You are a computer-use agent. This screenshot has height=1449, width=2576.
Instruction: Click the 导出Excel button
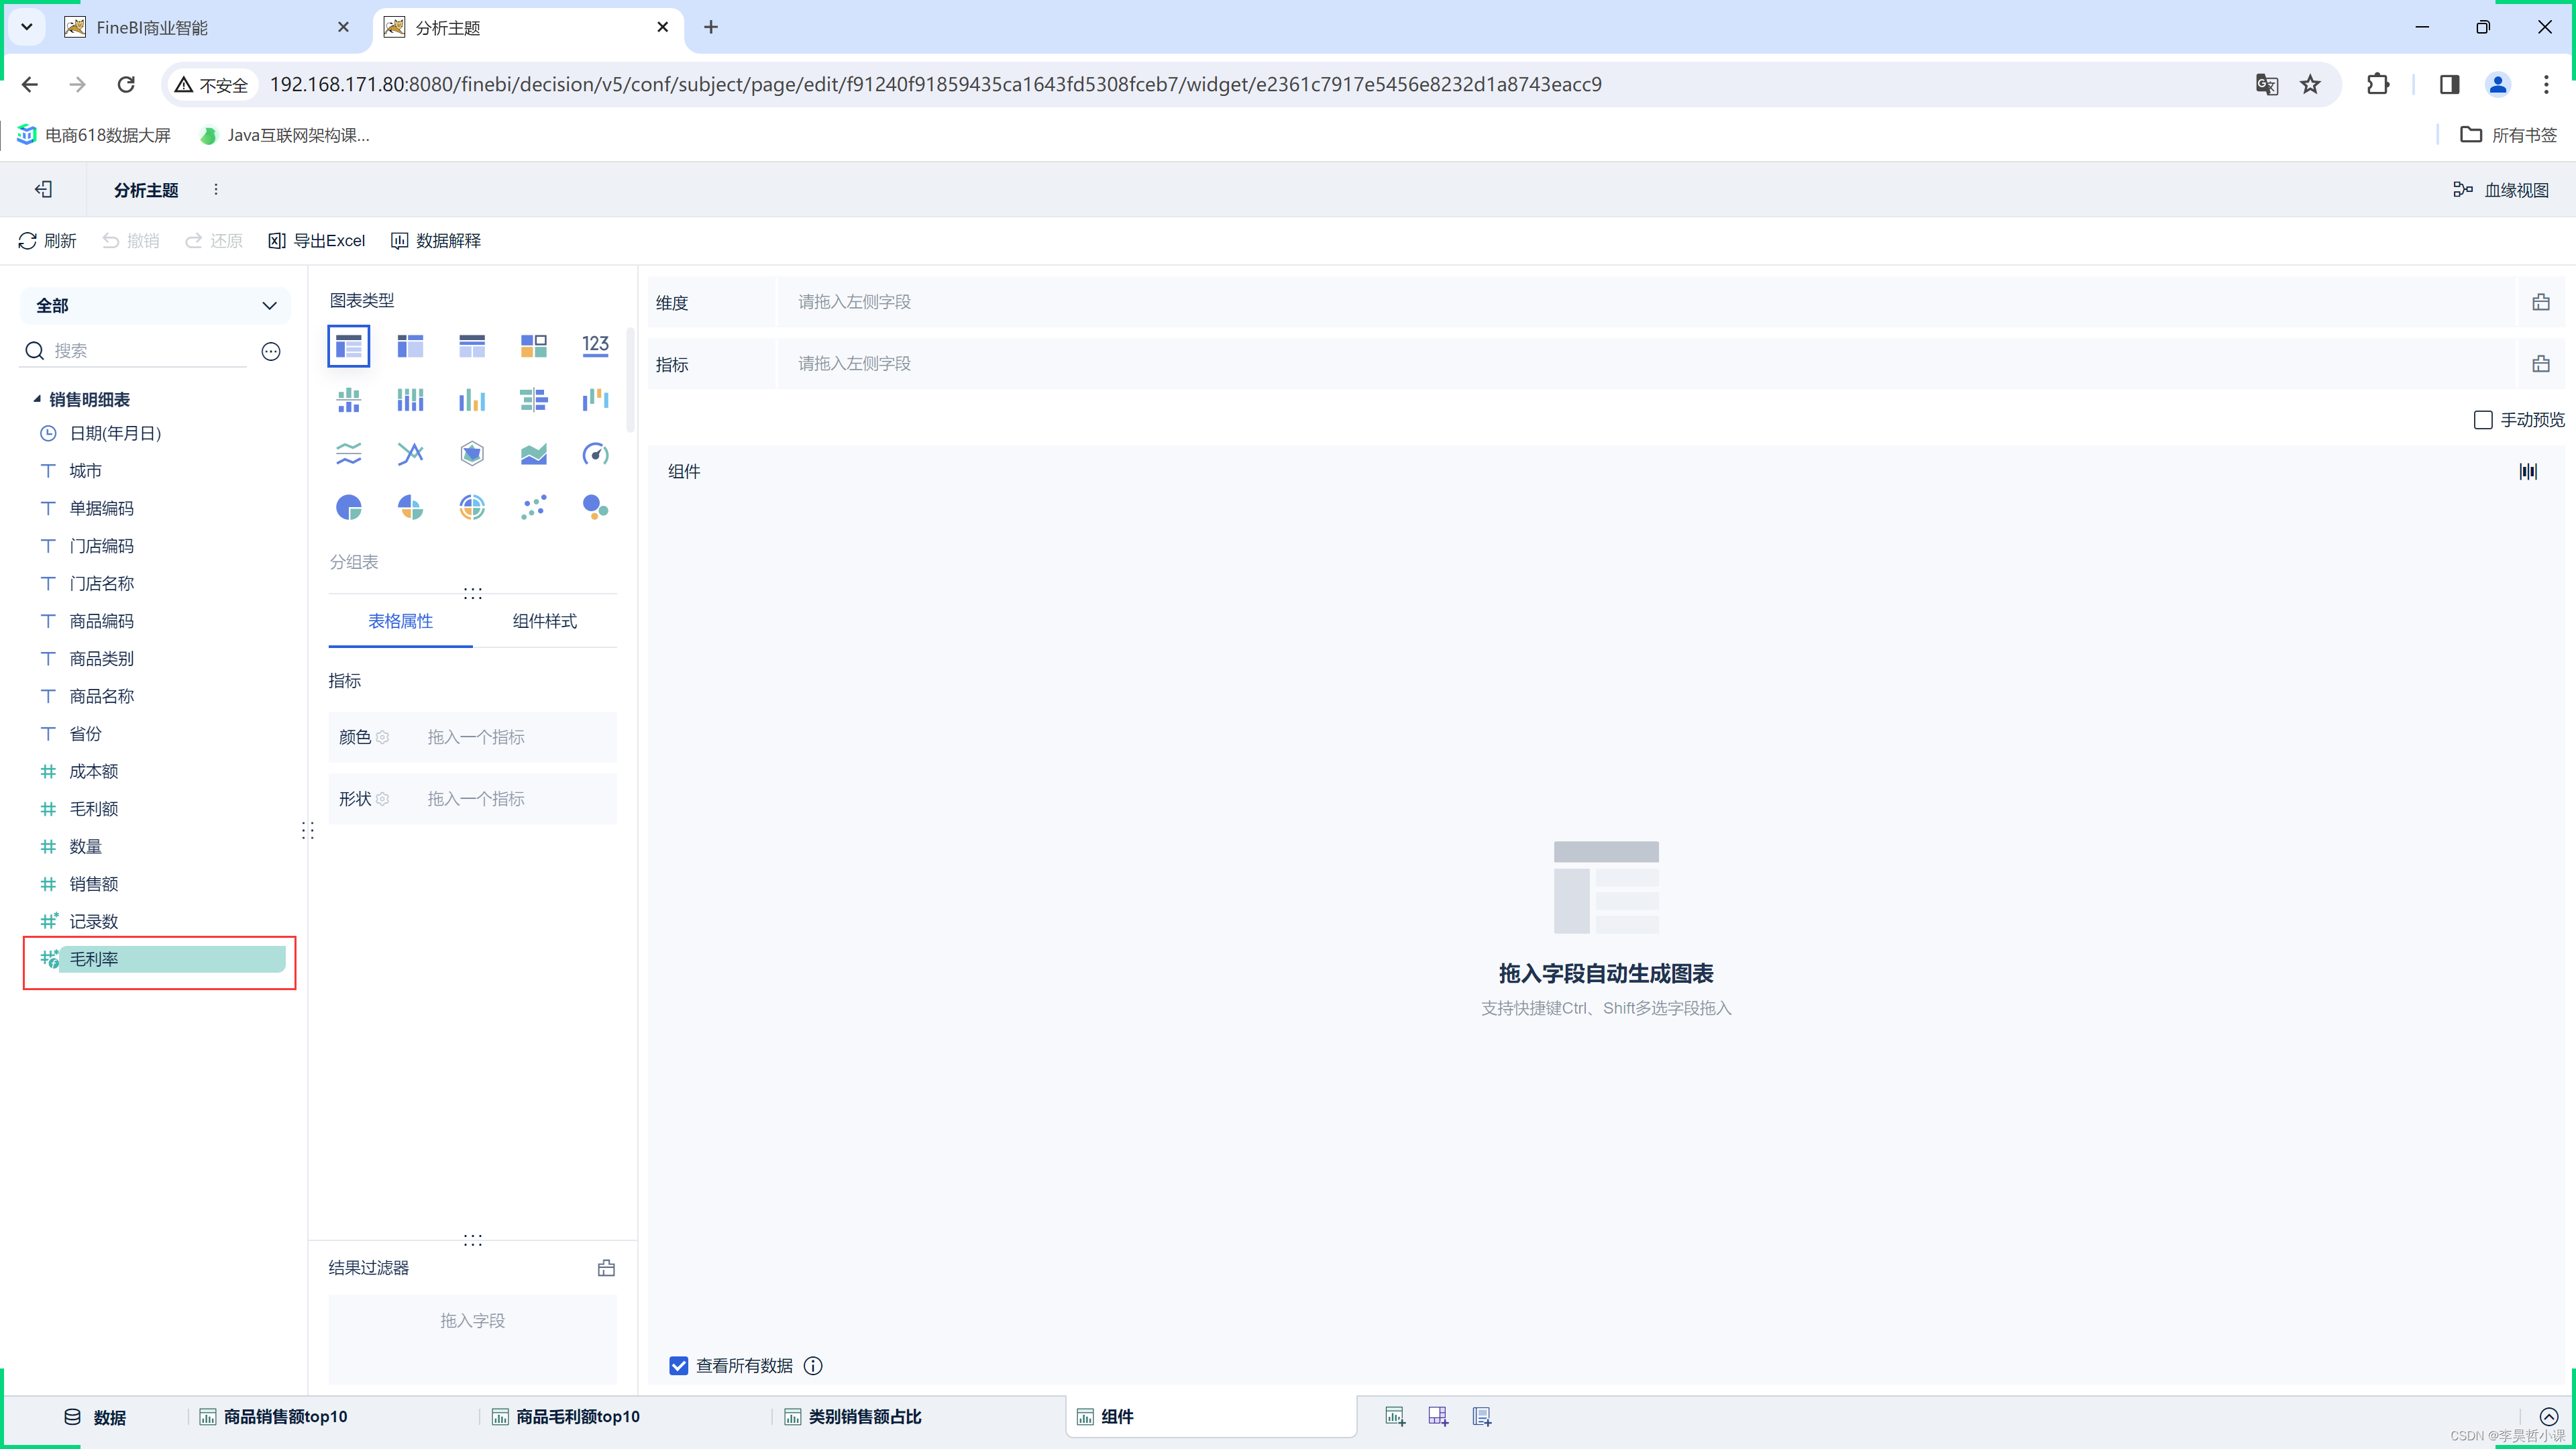316,241
